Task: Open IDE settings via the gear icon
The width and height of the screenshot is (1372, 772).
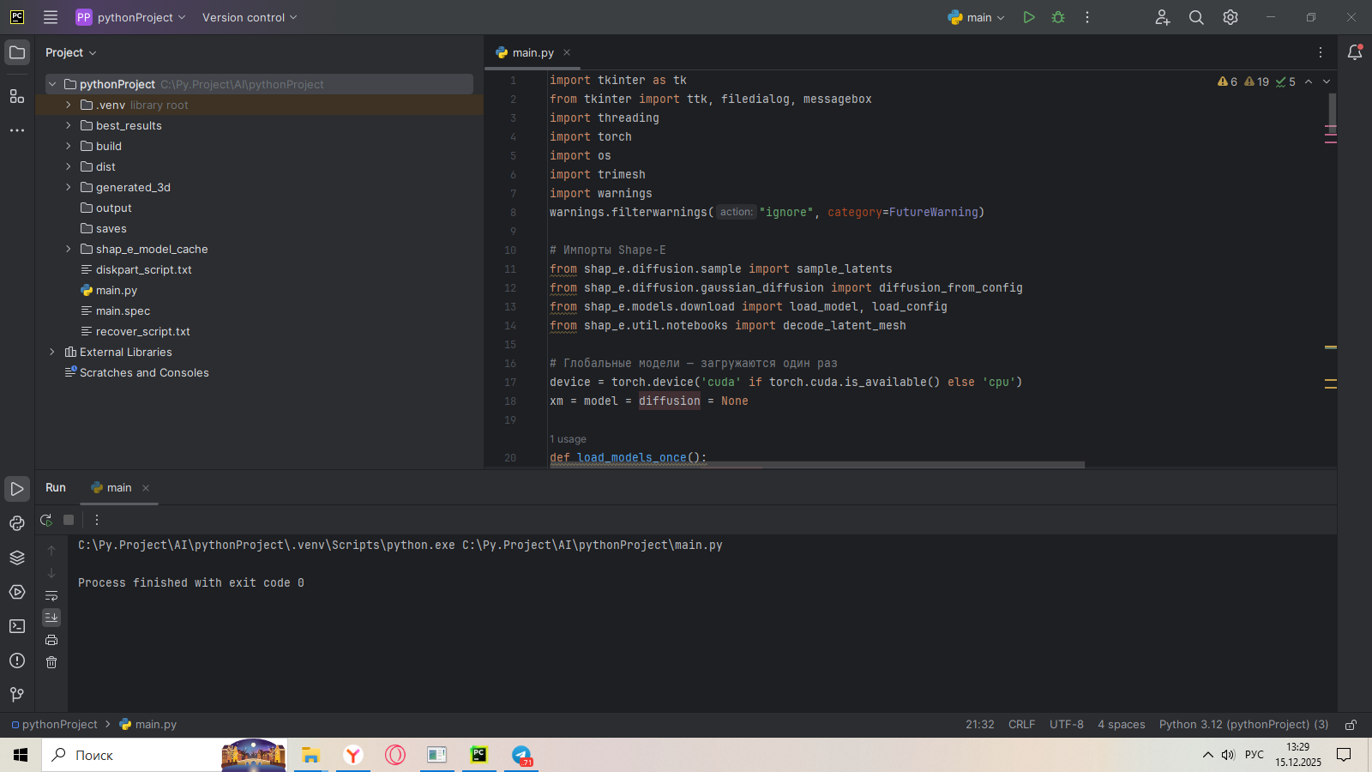Action: tap(1231, 17)
